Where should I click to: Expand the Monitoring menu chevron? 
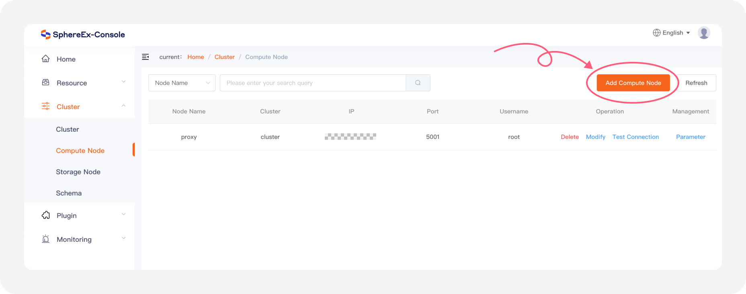click(x=124, y=238)
